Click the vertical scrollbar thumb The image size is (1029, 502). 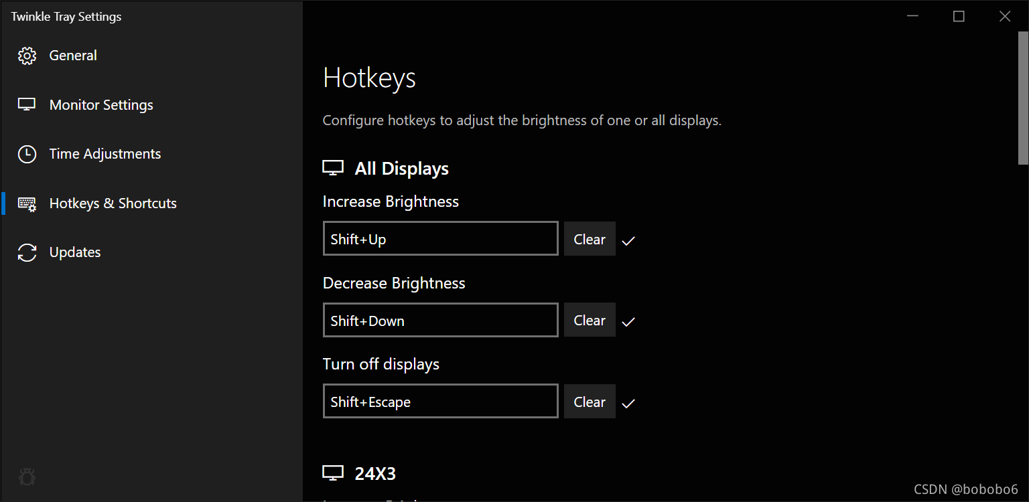point(1023,98)
